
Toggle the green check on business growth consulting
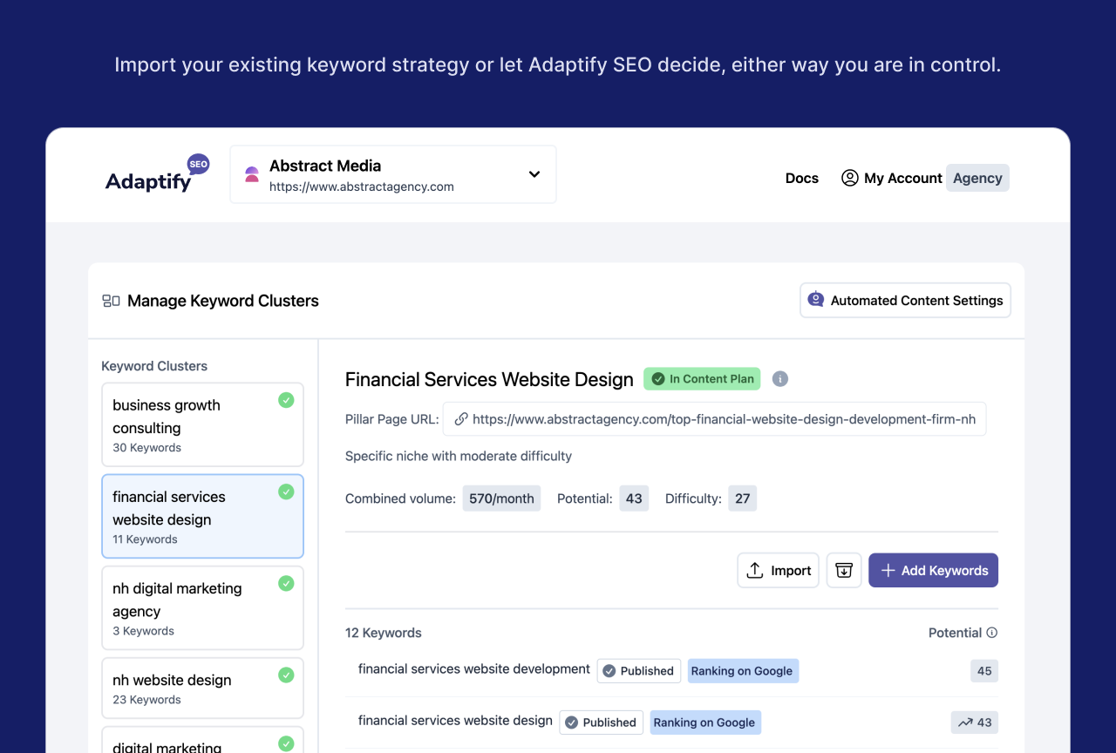coord(286,400)
